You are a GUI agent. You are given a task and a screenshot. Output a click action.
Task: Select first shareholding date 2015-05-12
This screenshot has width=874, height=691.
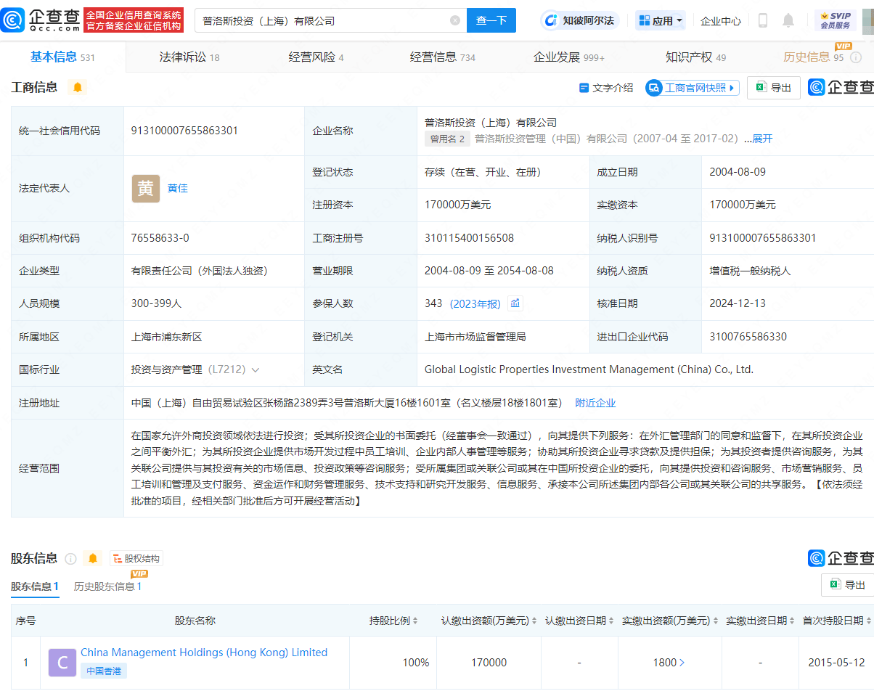[x=836, y=663]
